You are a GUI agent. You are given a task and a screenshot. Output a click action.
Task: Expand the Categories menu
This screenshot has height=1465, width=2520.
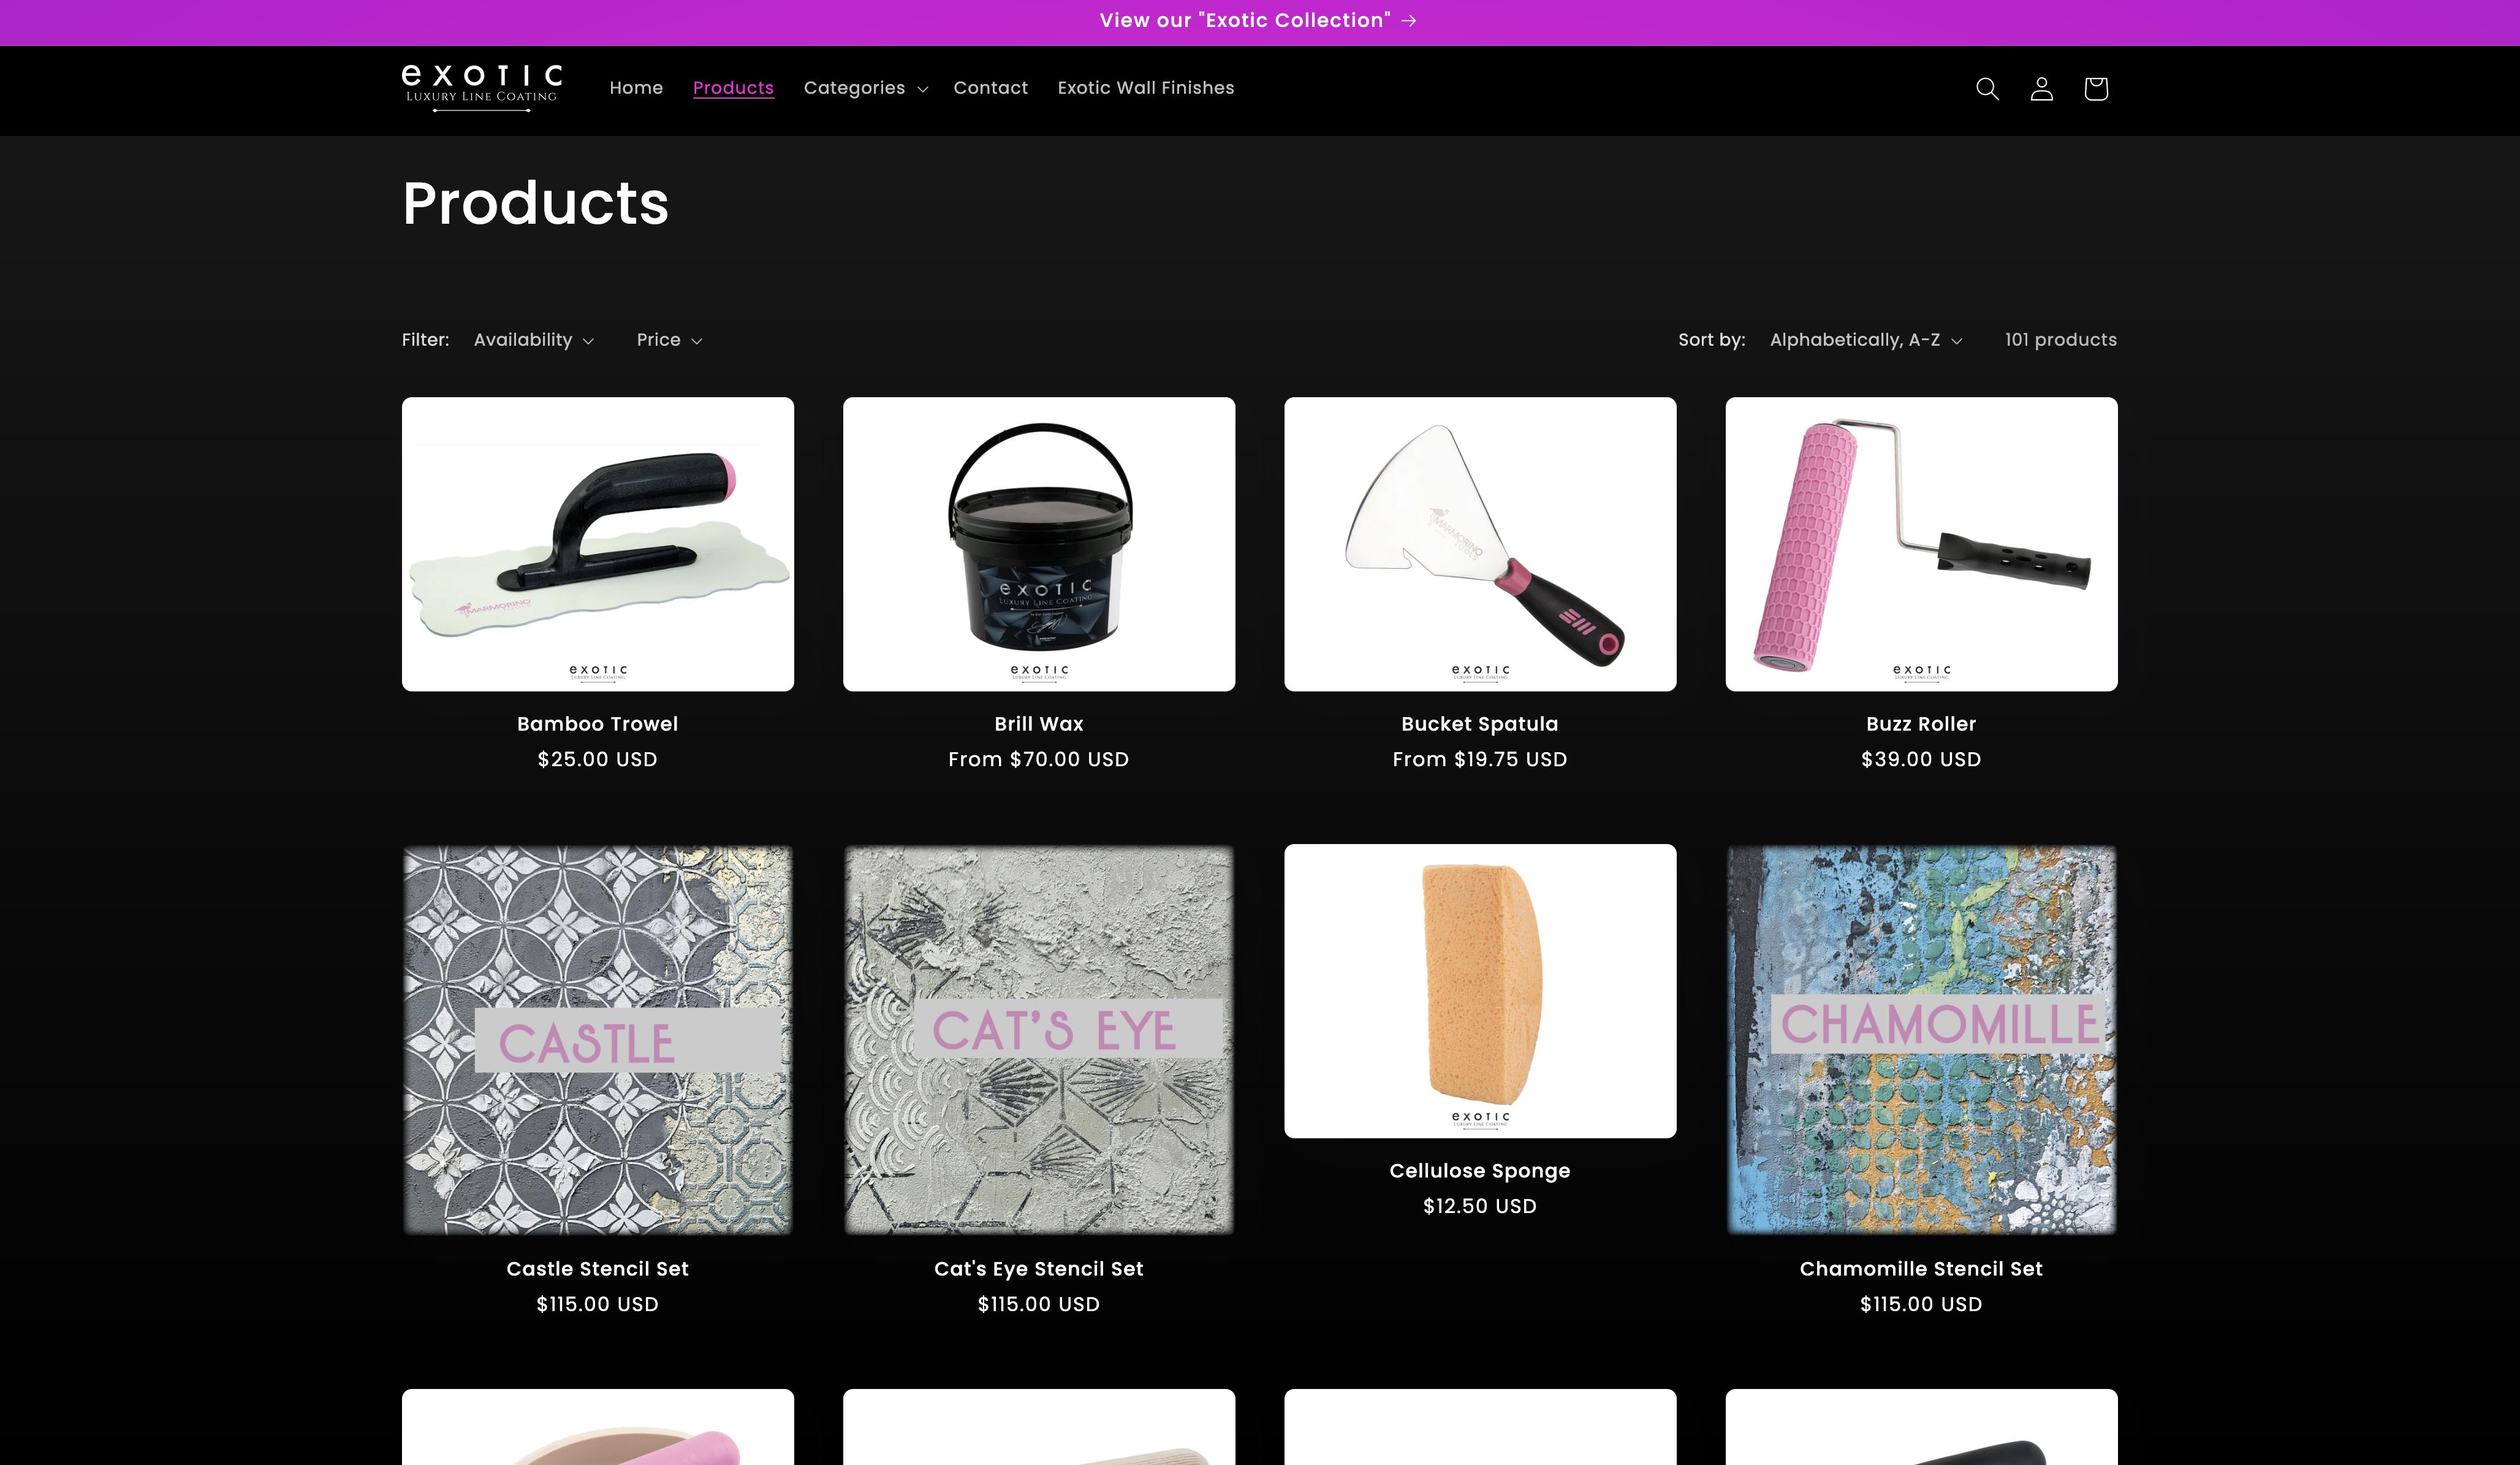click(x=866, y=88)
